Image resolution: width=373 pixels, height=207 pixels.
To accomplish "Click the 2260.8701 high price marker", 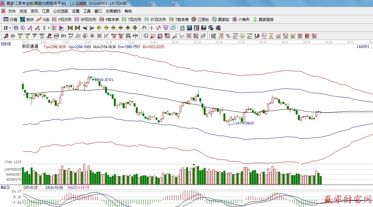I will tap(104, 80).
